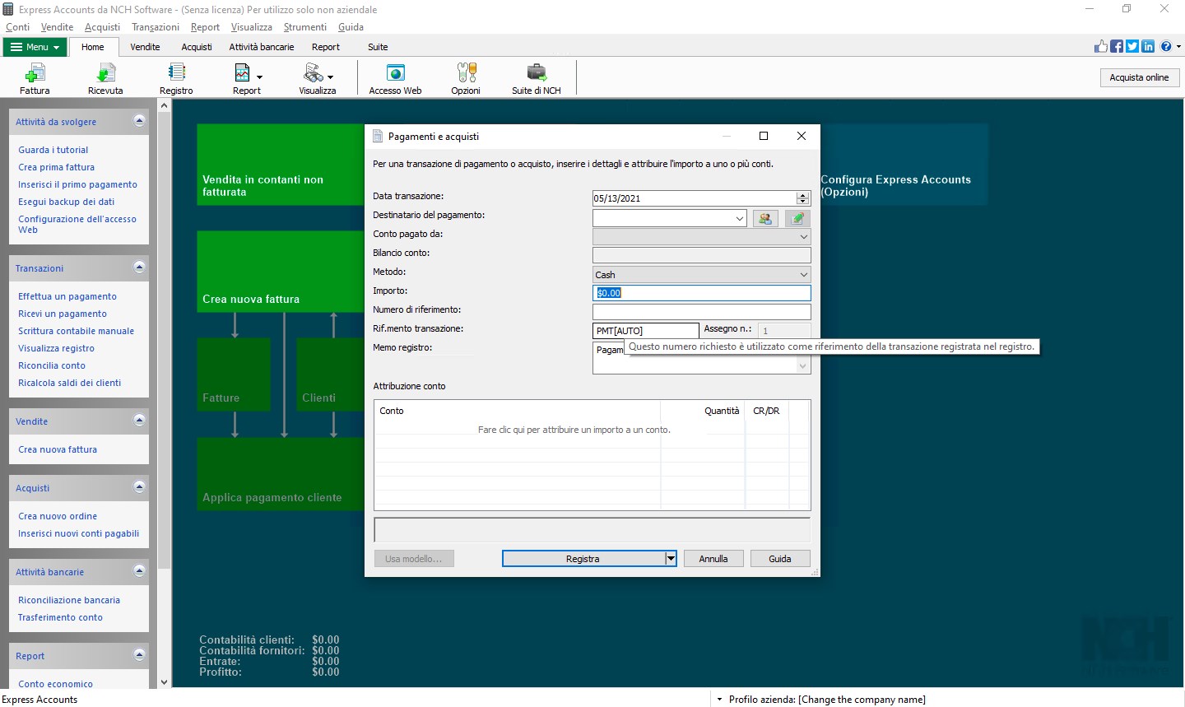Click the Numero di riferimento input field
The height and width of the screenshot is (707, 1185).
pos(702,312)
